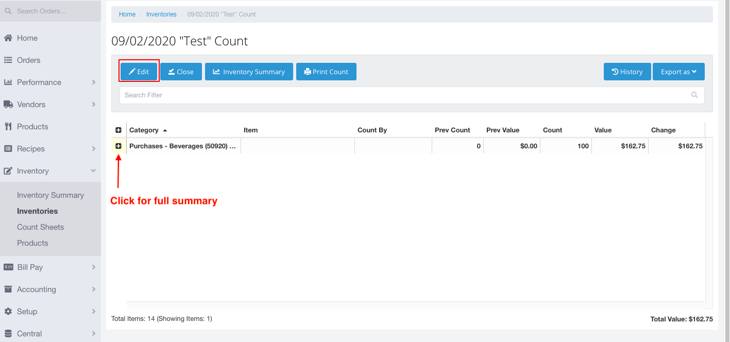Screen dimensions: 730x342
Task: Open the Export as dropdown
Action: tap(678, 72)
